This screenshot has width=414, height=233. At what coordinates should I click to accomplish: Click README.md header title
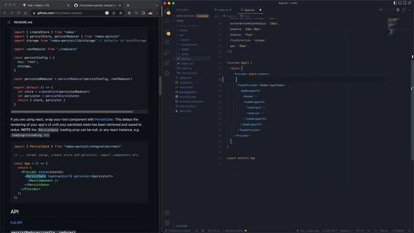pyautogui.click(x=23, y=22)
